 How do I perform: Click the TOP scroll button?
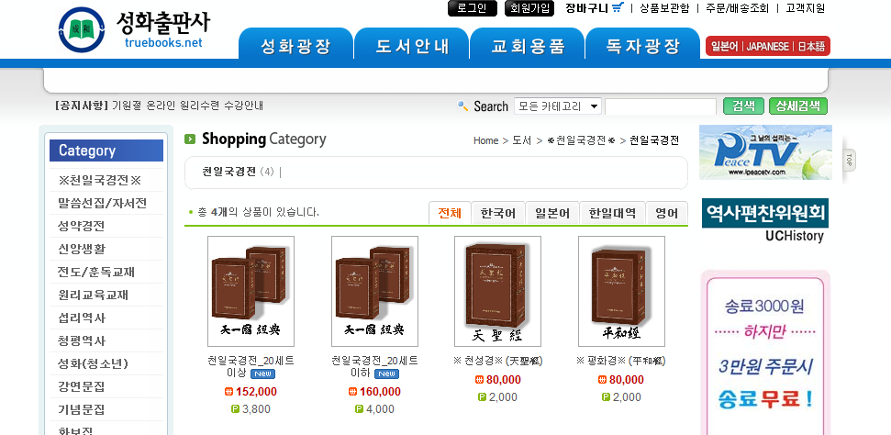coord(850,160)
